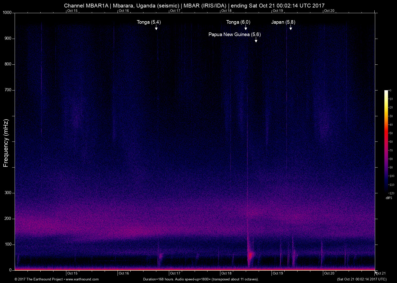Click the arrow beneath Tonga (6.0) label
This screenshot has height=283, width=397.
point(246,28)
